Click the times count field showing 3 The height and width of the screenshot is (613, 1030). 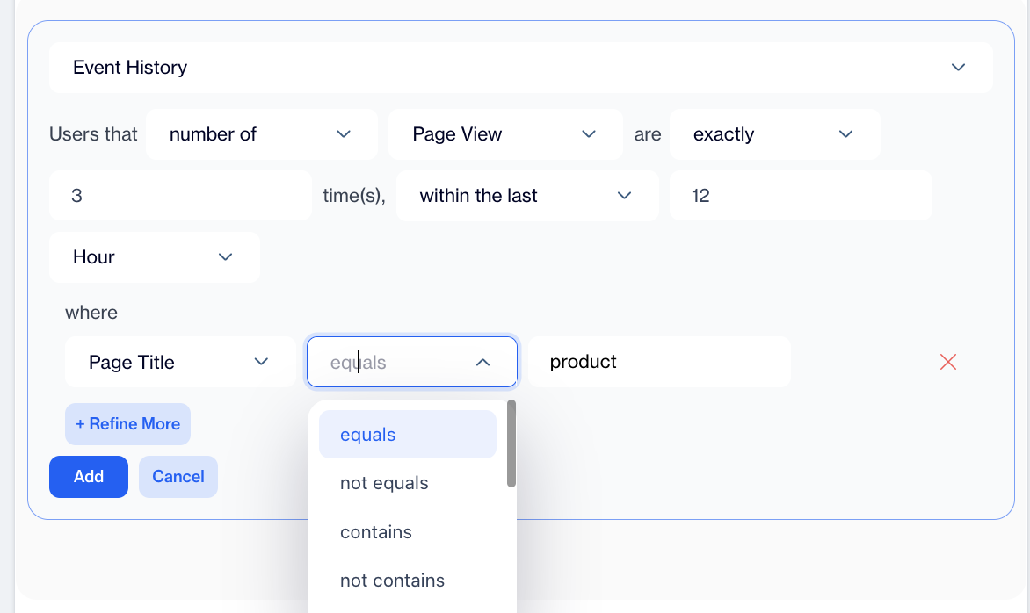click(180, 196)
